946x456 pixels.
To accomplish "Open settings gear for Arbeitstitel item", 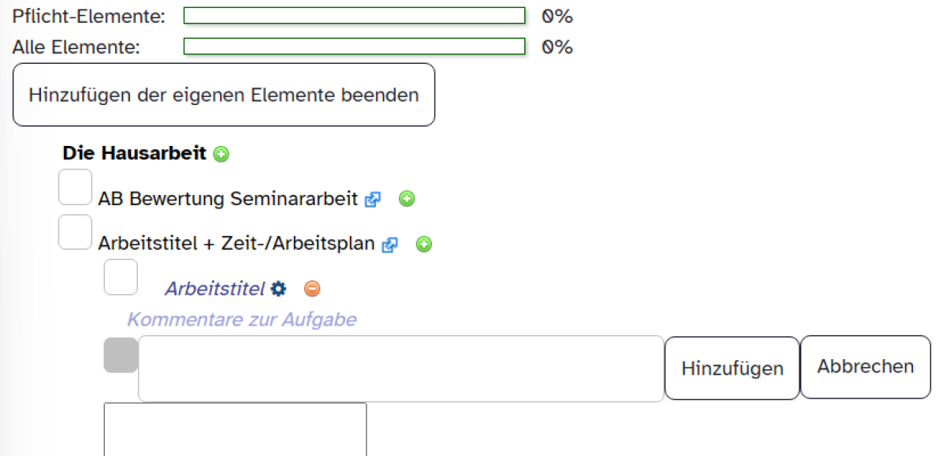I will click(278, 289).
